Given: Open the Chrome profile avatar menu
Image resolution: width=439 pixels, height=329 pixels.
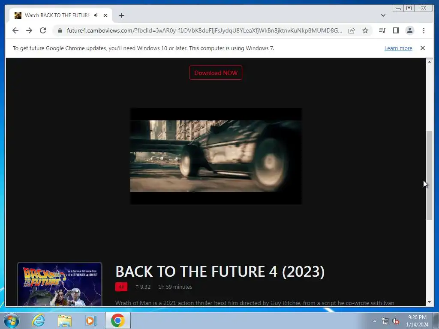Looking at the screenshot, I should pyautogui.click(x=409, y=30).
